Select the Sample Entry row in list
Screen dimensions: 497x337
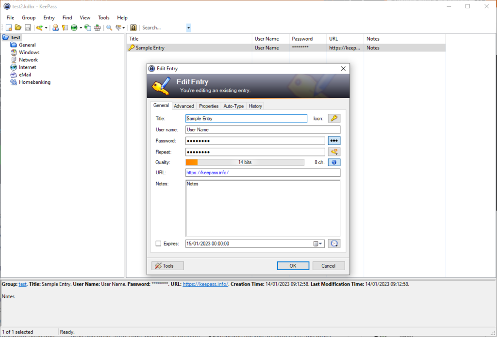point(286,48)
